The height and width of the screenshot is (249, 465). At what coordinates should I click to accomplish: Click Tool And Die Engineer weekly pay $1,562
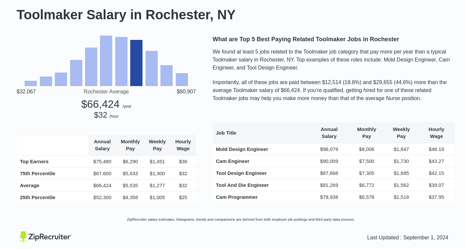point(401,185)
